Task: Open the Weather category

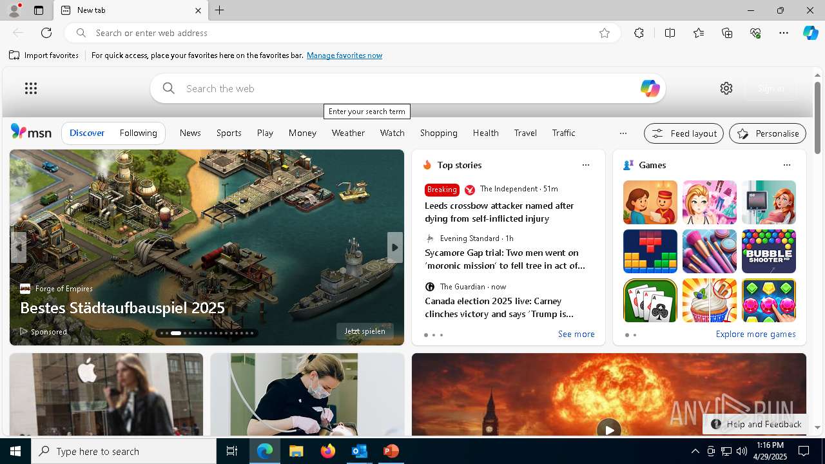Action: click(348, 133)
